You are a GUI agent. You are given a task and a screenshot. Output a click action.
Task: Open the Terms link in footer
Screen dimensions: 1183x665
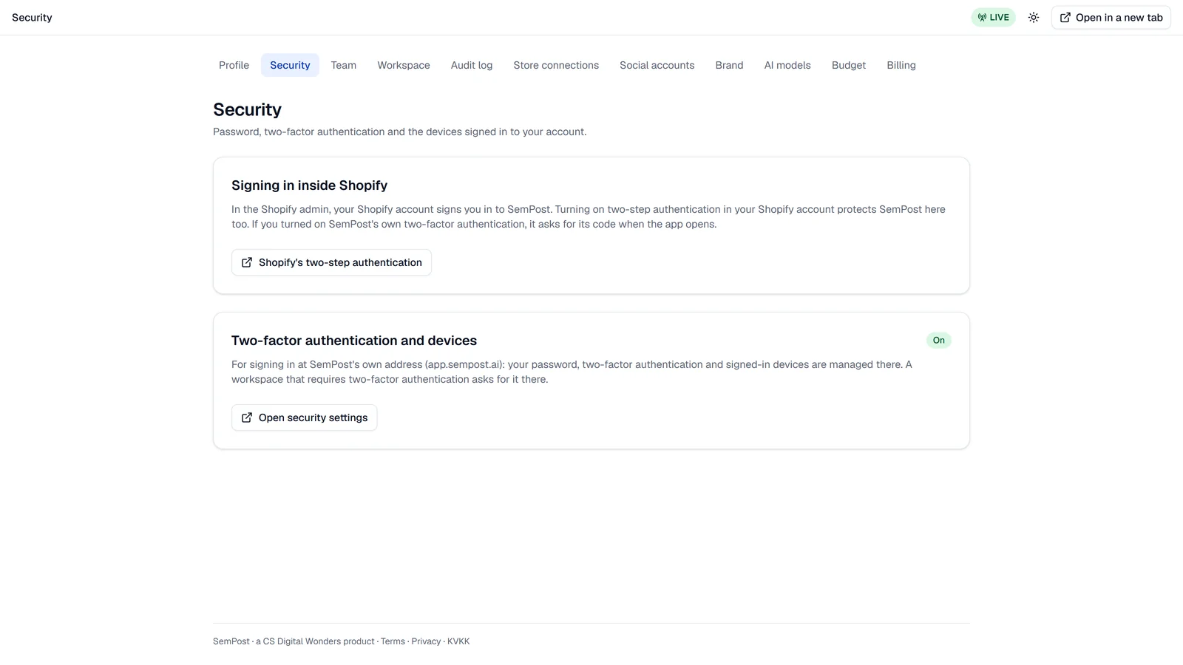coord(393,641)
